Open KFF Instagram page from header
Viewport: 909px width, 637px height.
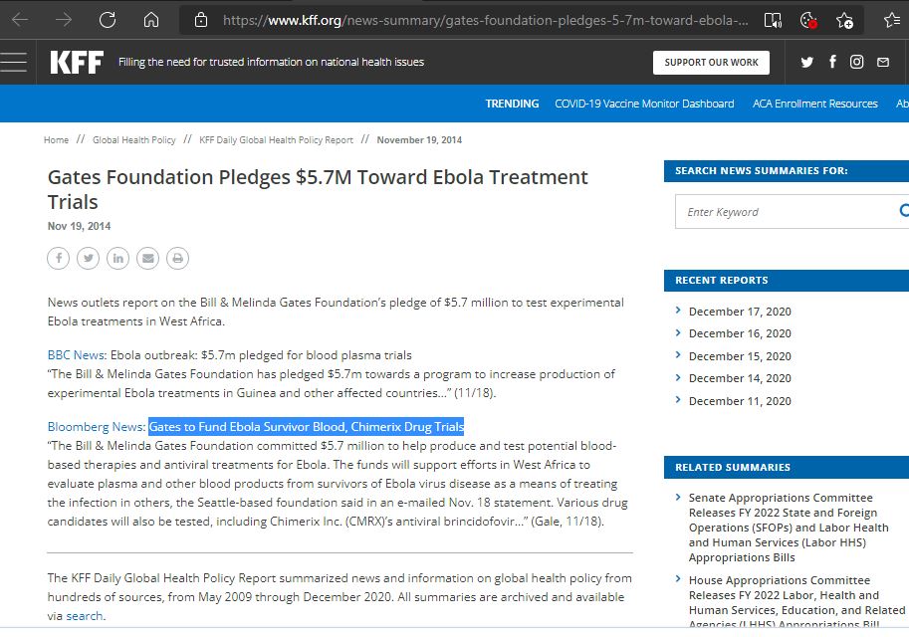857,62
